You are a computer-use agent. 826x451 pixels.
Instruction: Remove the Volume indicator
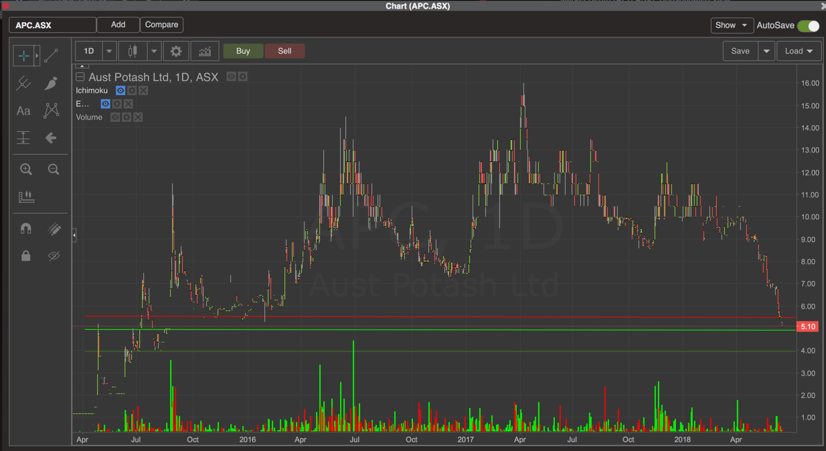coord(138,117)
